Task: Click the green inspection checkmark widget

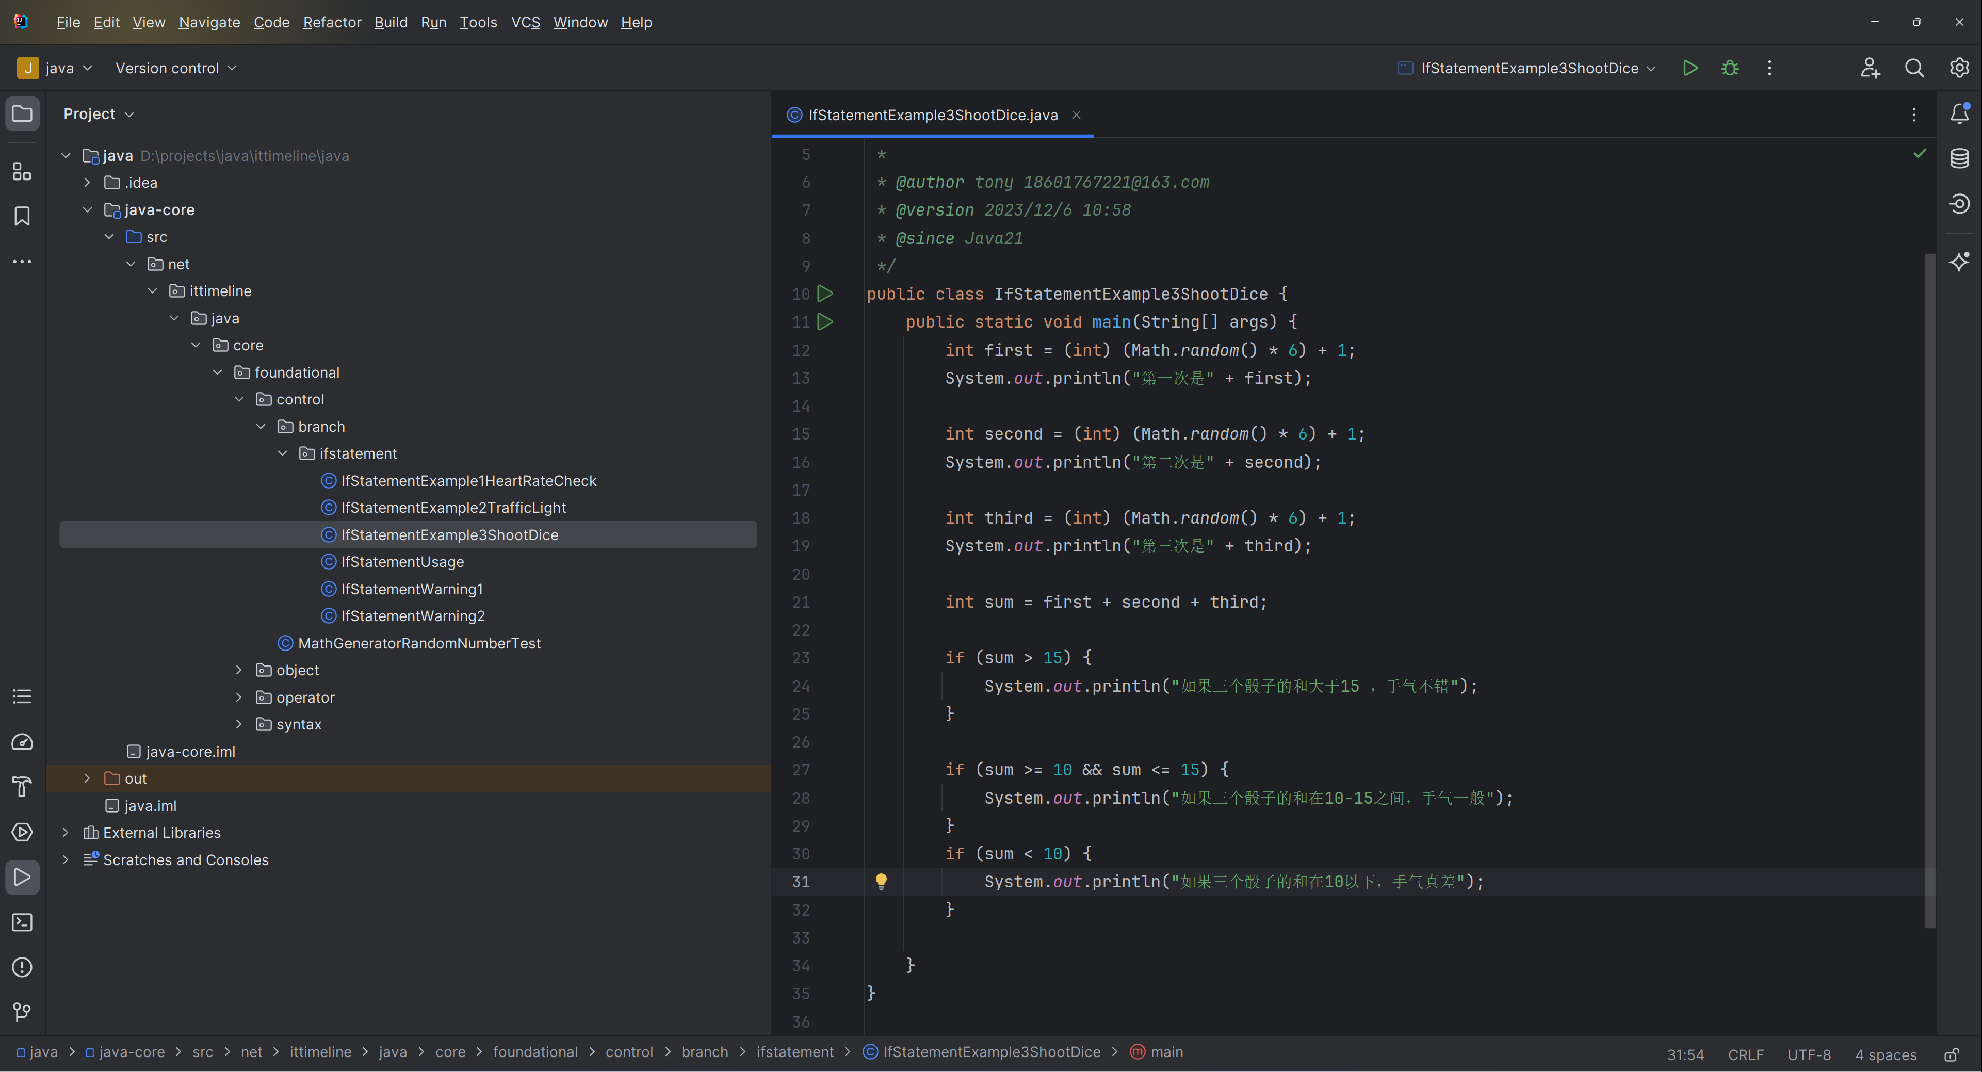Action: tap(1920, 153)
